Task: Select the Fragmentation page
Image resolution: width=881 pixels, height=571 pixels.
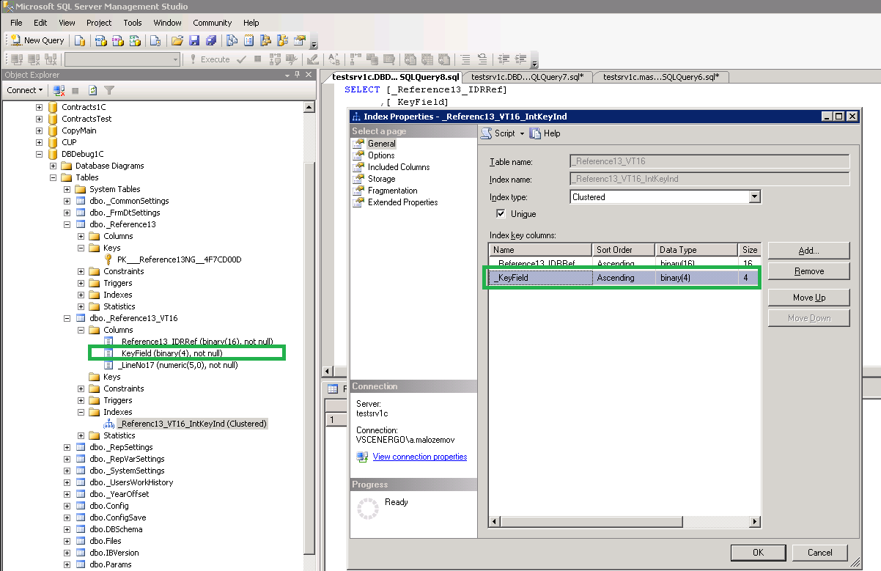Action: click(x=393, y=191)
